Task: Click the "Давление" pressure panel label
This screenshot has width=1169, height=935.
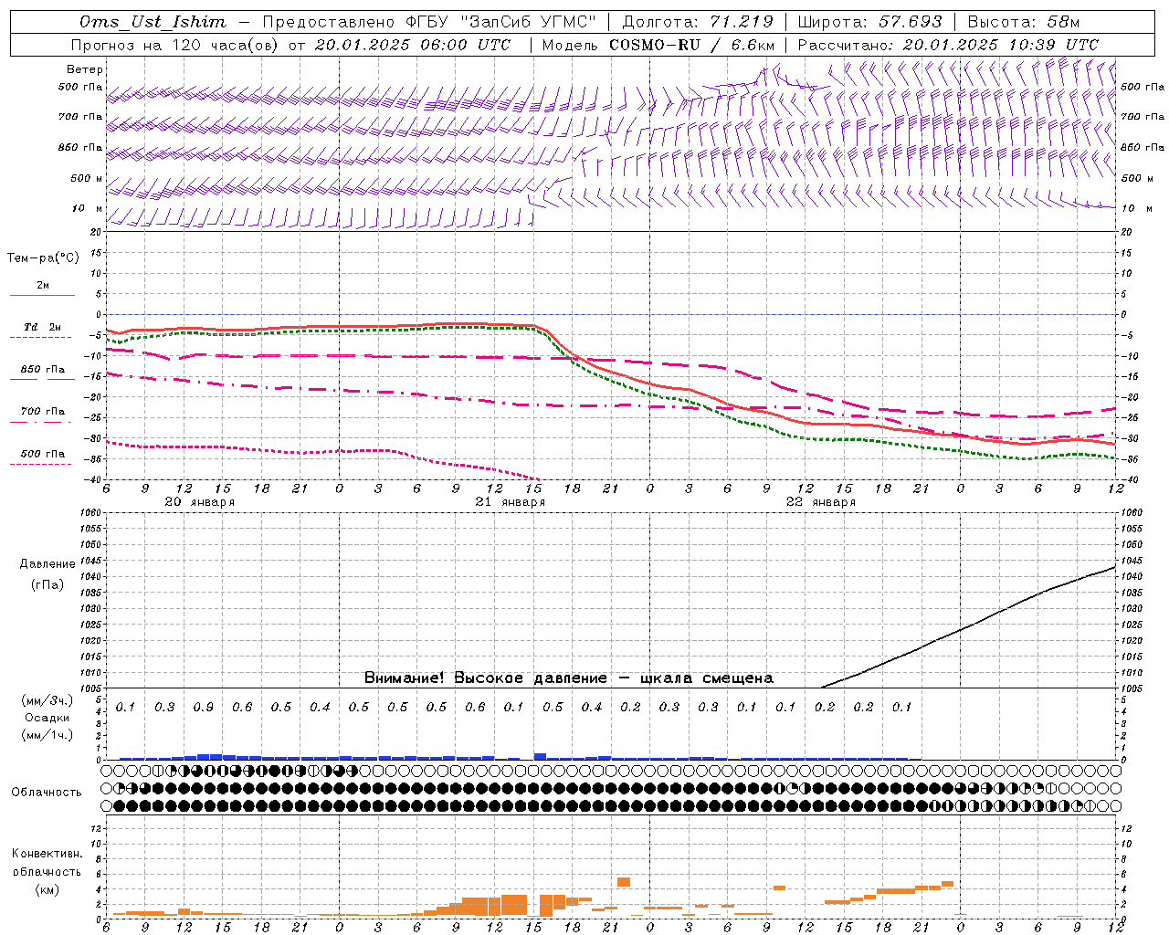Action: [x=47, y=564]
